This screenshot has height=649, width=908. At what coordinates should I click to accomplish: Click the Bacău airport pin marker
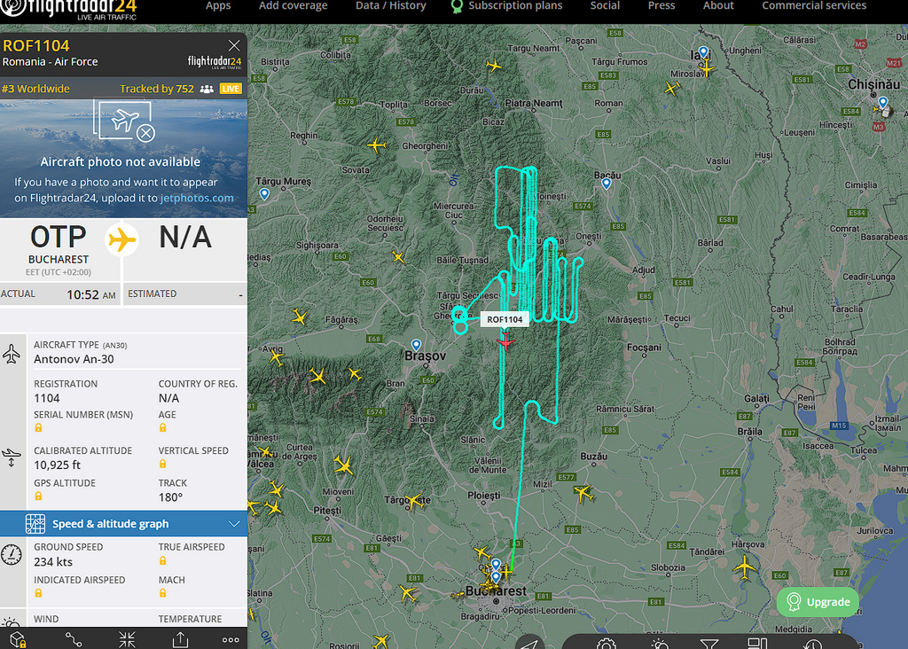[x=607, y=184]
